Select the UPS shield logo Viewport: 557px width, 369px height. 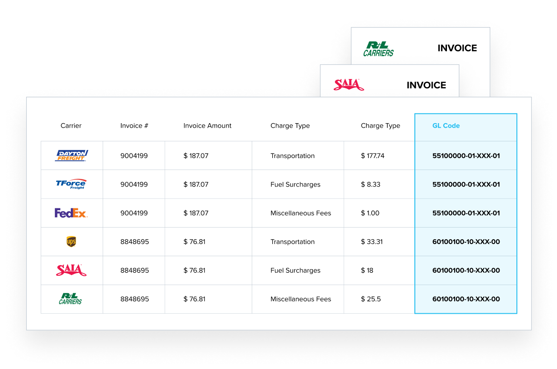pos(71,241)
